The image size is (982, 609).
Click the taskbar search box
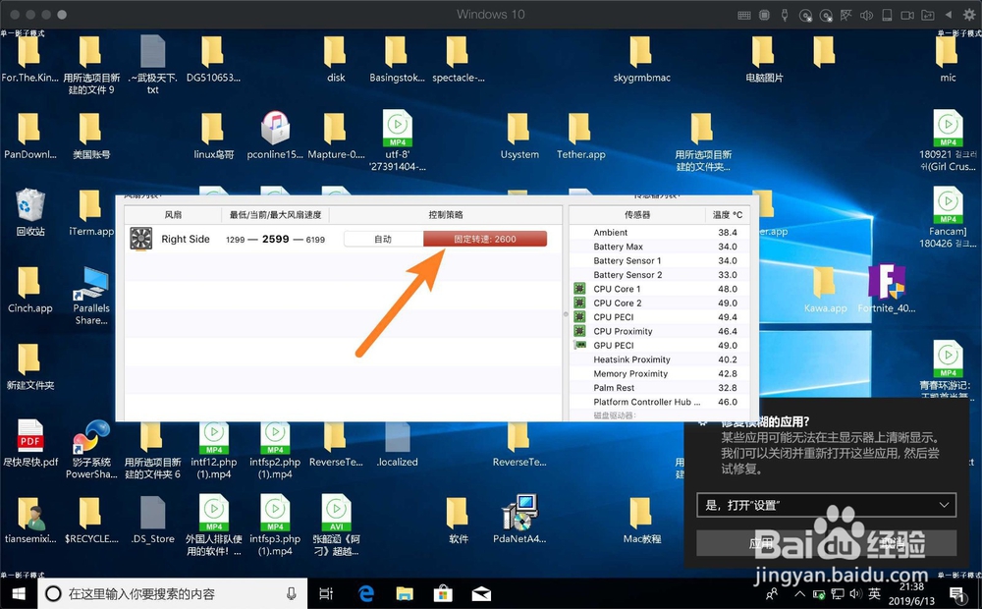point(172,593)
